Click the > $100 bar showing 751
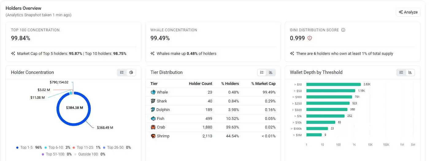The image size is (430, 161). tap(329, 97)
